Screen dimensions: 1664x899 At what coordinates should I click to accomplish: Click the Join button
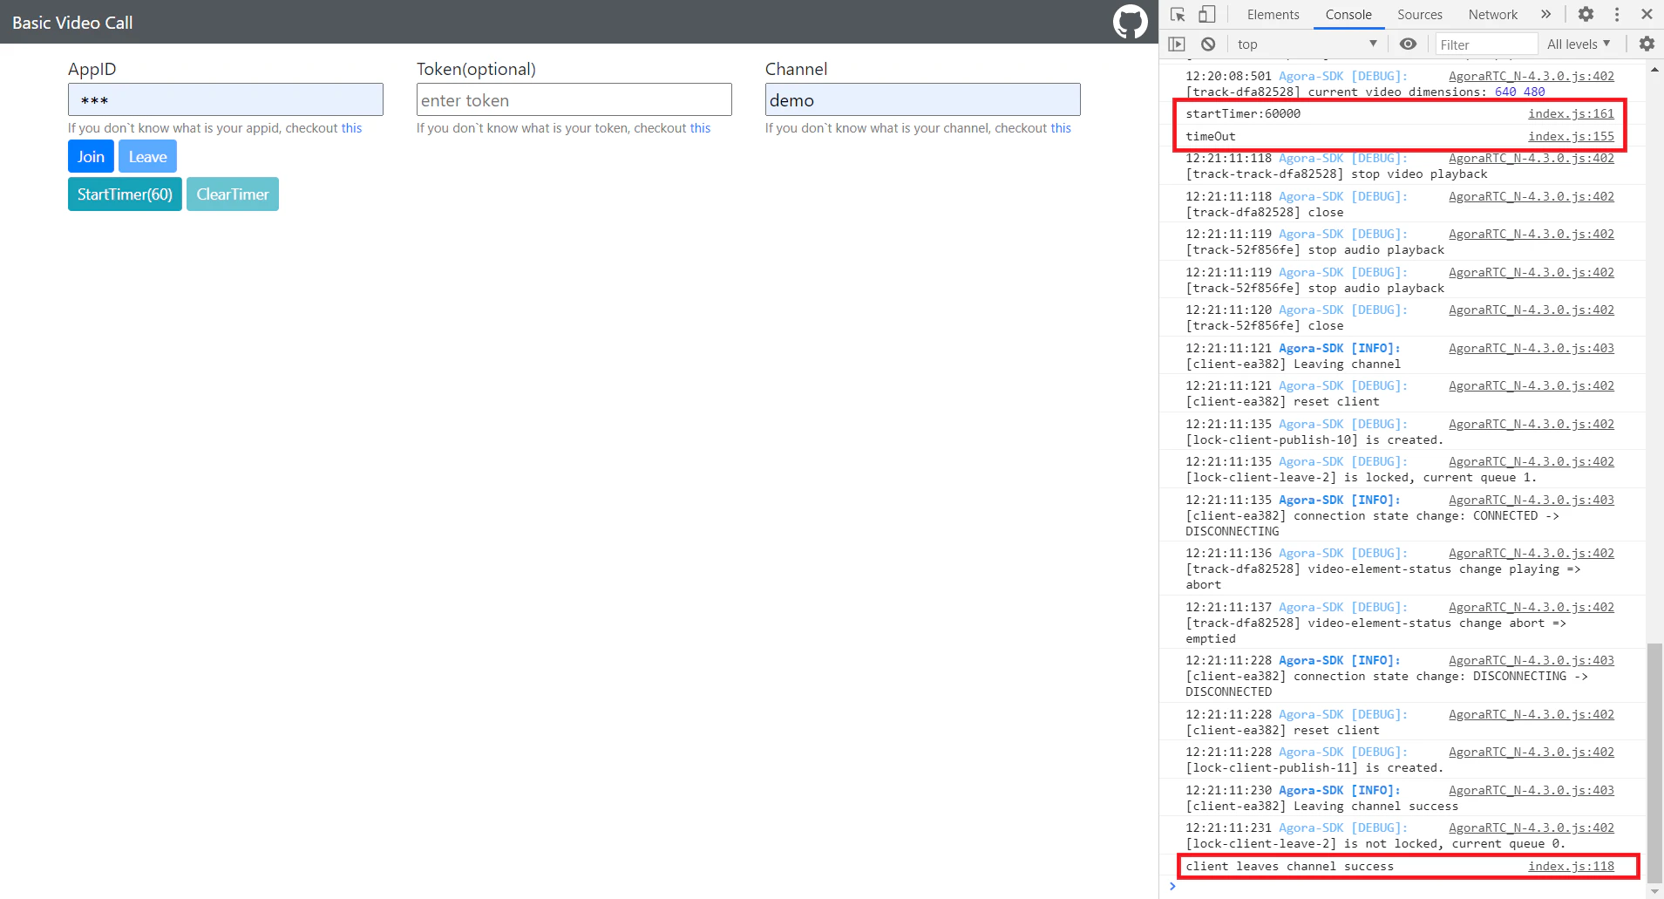91,157
